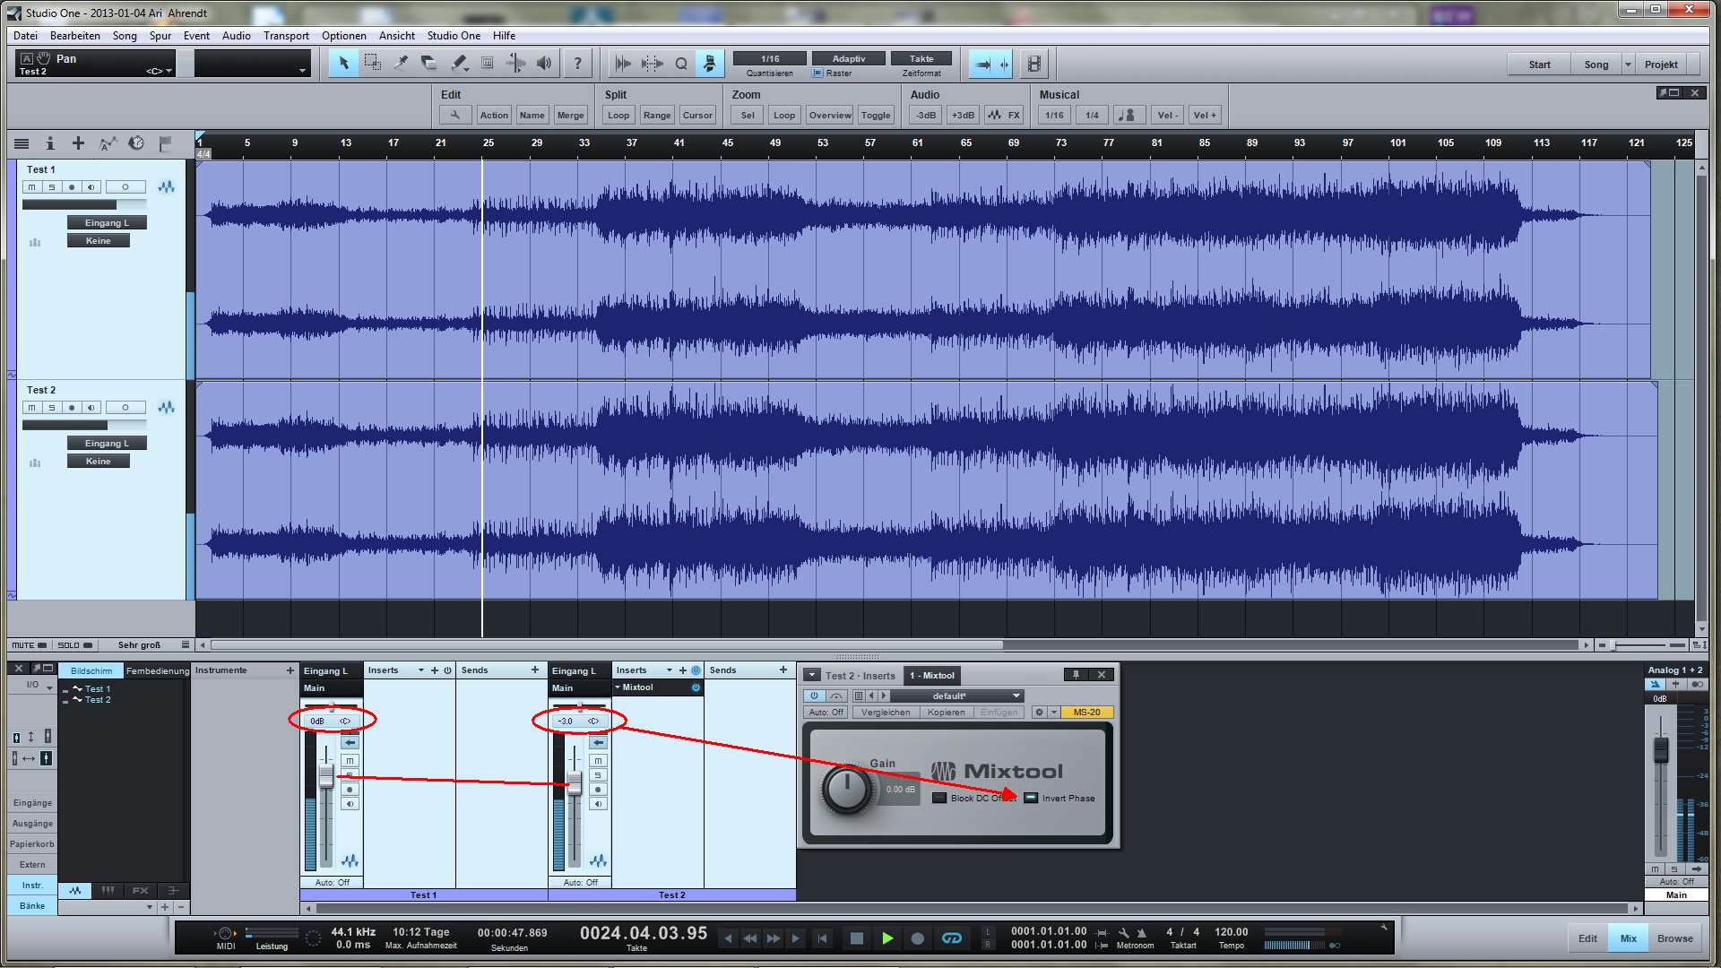Image resolution: width=1721 pixels, height=968 pixels.
Task: Open the marker track flag icon
Action: click(165, 143)
